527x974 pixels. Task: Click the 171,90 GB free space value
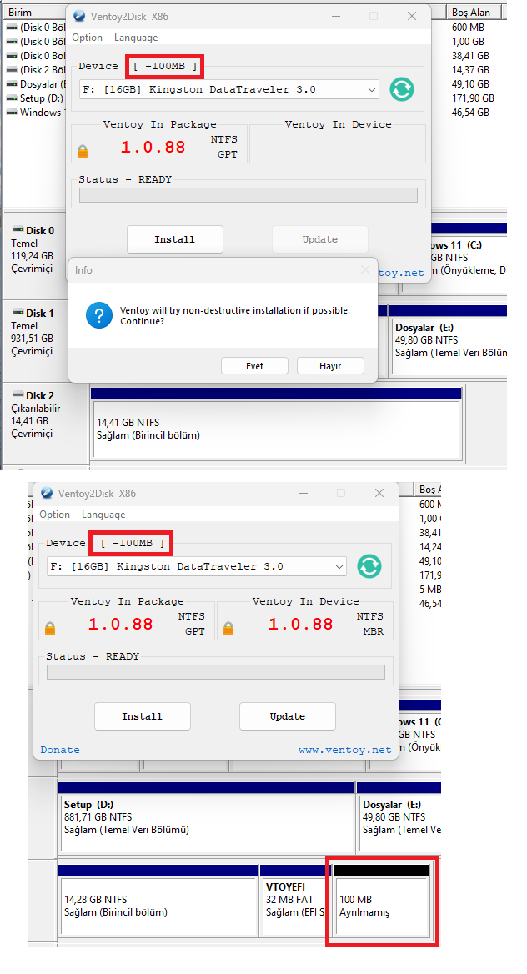(473, 98)
